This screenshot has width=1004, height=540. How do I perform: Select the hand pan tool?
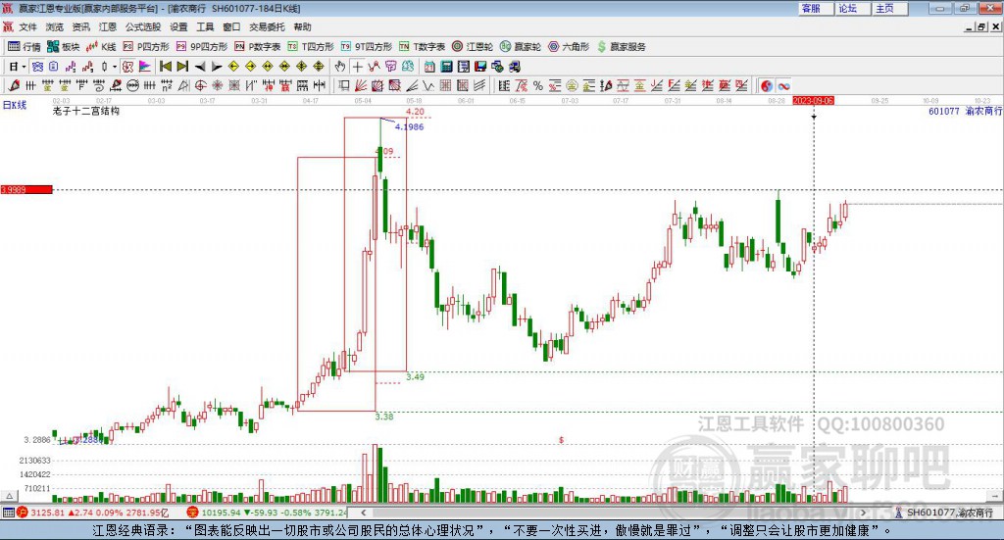[x=340, y=67]
